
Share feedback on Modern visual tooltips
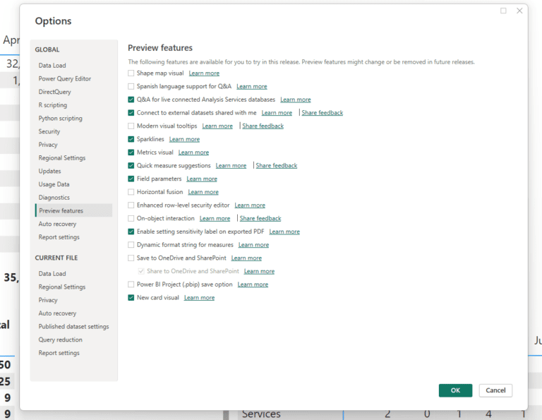click(x=263, y=126)
